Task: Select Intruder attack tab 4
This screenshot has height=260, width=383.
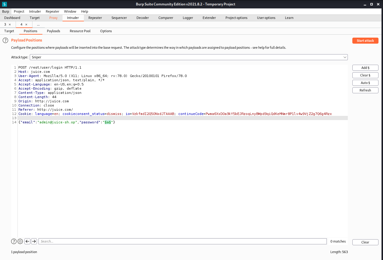Action: tap(22, 24)
